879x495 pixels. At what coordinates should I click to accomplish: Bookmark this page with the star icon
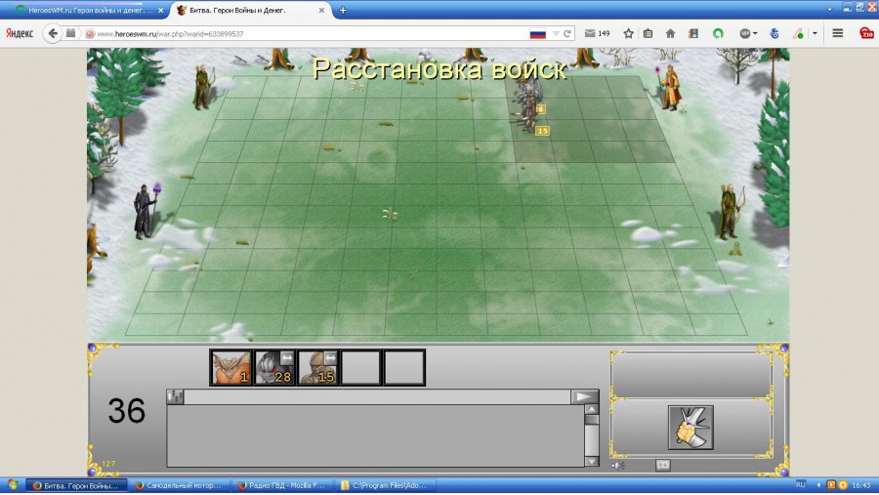pos(628,33)
